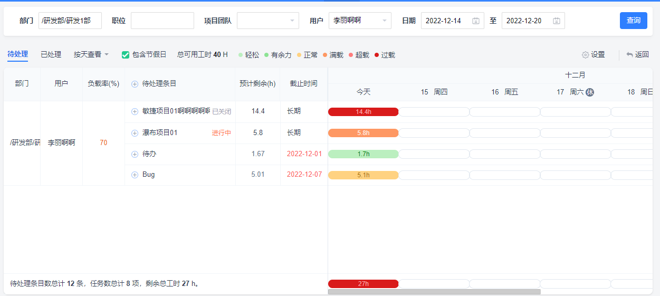Image resolution: width=660 pixels, height=296 pixels.
Task: Expand all with 待处理条目 header plus icon
Action: coord(135,84)
